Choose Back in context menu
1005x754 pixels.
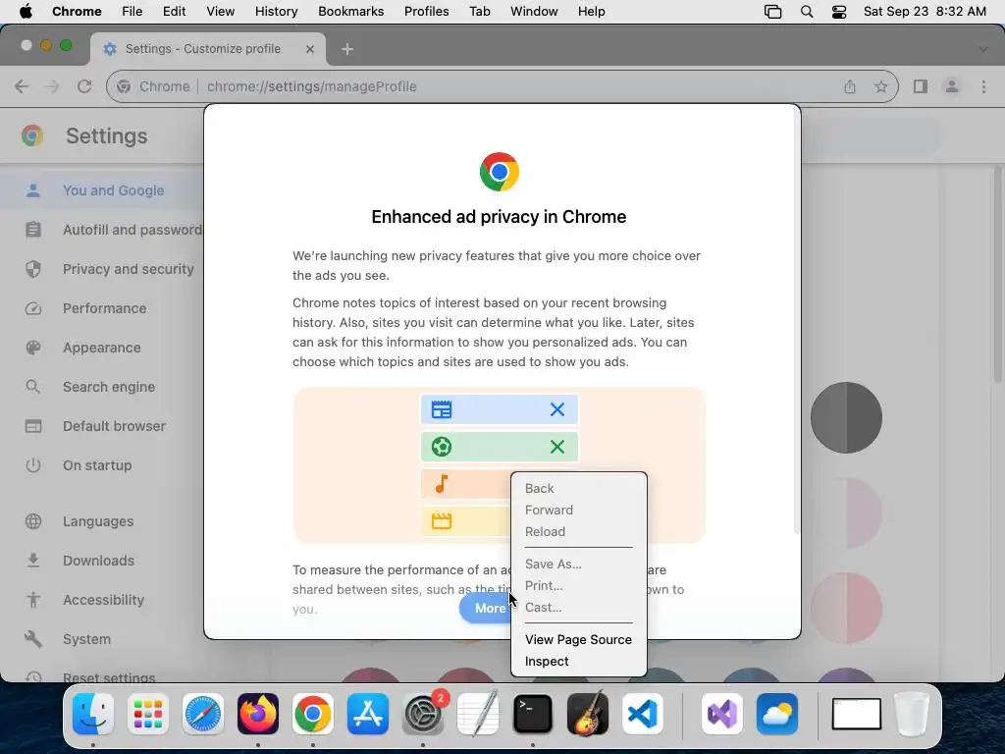539,489
